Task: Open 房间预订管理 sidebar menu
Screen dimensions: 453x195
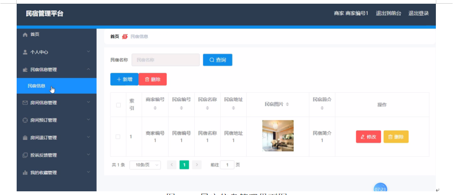Action: (56, 120)
